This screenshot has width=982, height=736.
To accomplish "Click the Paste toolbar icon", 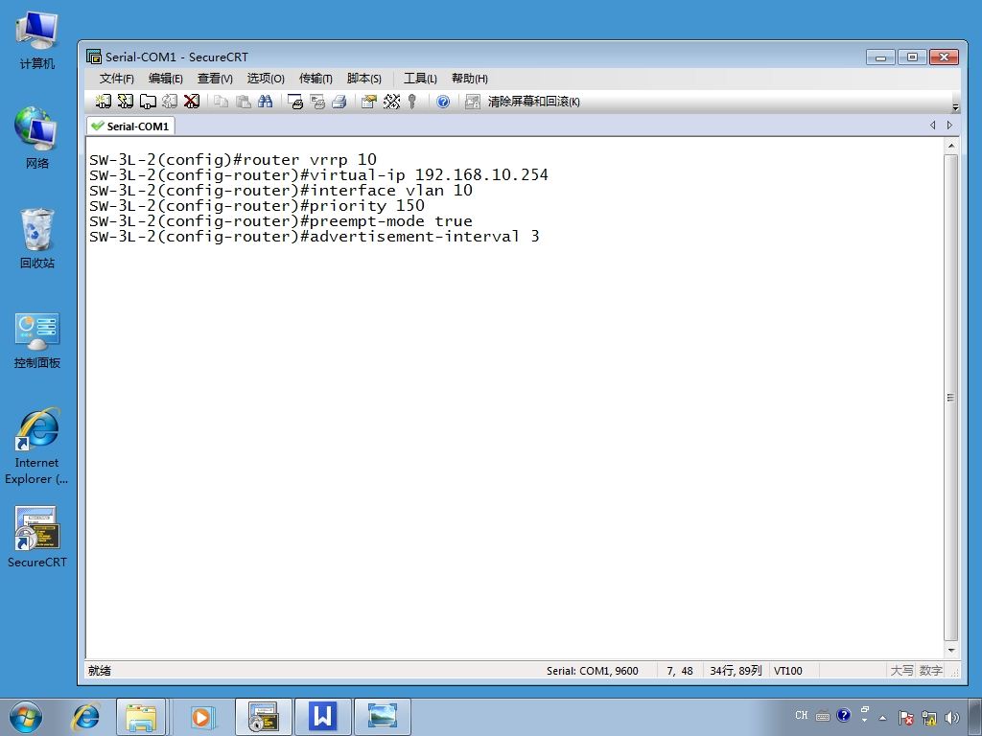I will coord(244,102).
